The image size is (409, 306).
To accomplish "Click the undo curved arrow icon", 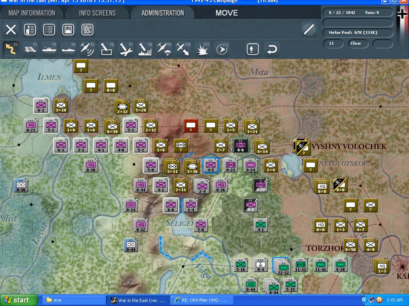I will click(x=272, y=49).
